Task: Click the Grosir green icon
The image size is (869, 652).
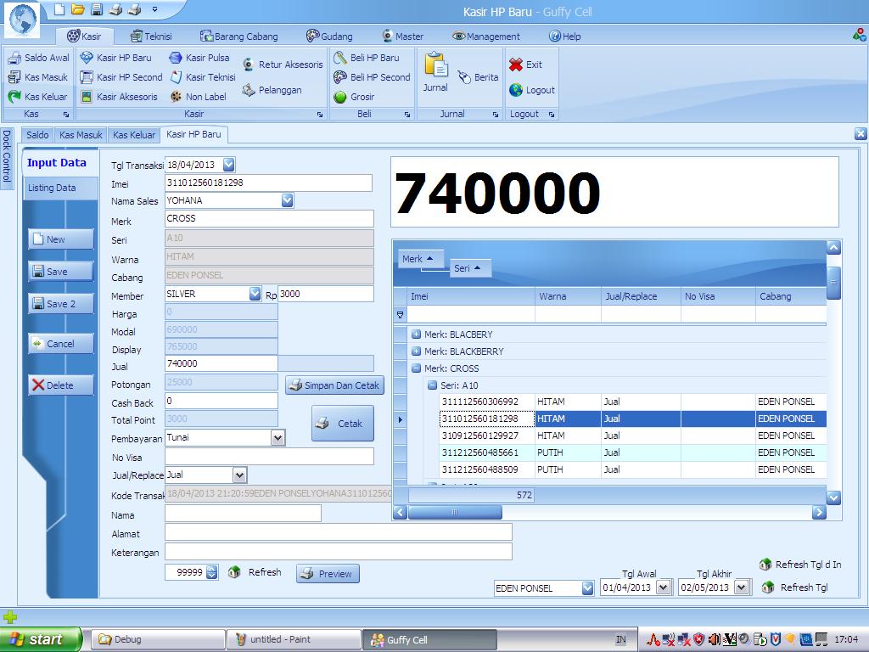Action: pyautogui.click(x=340, y=97)
